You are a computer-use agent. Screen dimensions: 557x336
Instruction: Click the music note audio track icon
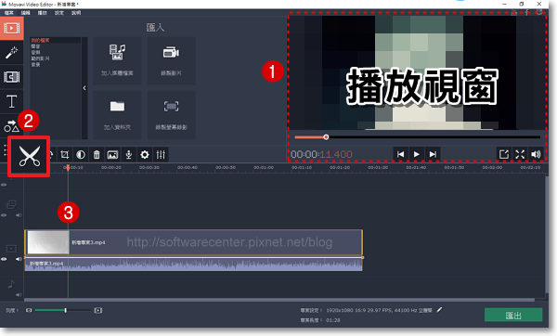click(11, 283)
